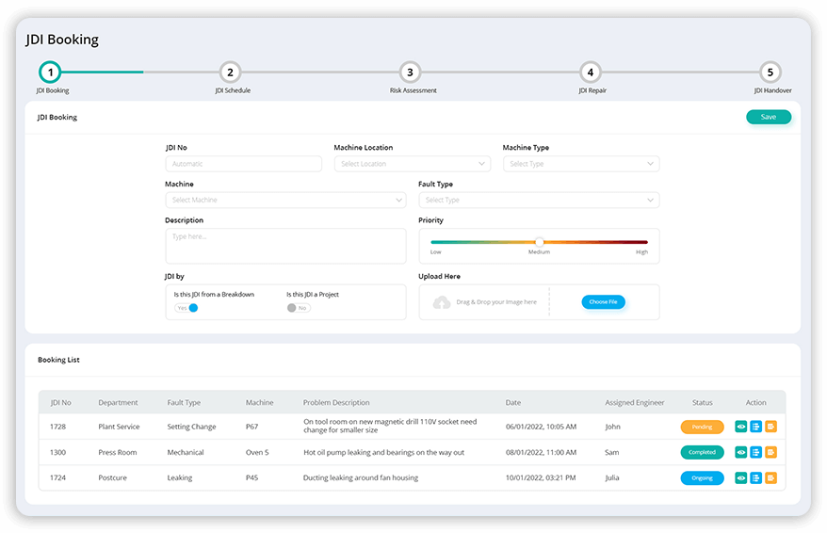The height and width of the screenshot is (533, 827).
Task: View booking 1724 using the eye icon
Action: pyautogui.click(x=740, y=477)
